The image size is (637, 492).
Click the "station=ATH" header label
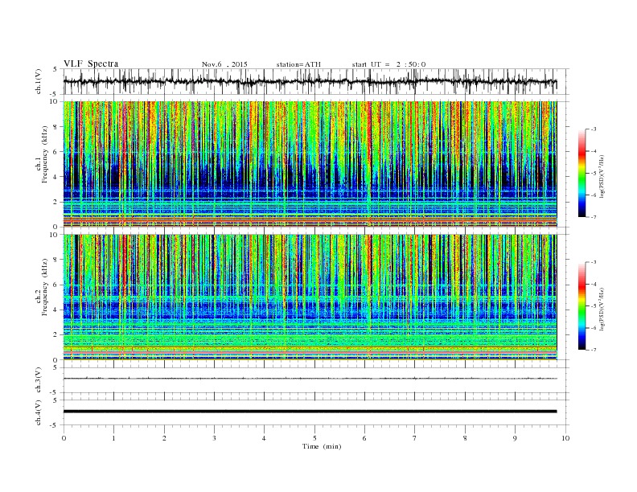point(298,64)
